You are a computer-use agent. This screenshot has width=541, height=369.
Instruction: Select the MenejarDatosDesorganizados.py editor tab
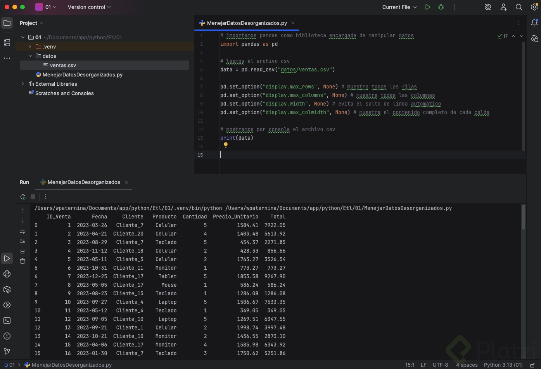point(247,23)
